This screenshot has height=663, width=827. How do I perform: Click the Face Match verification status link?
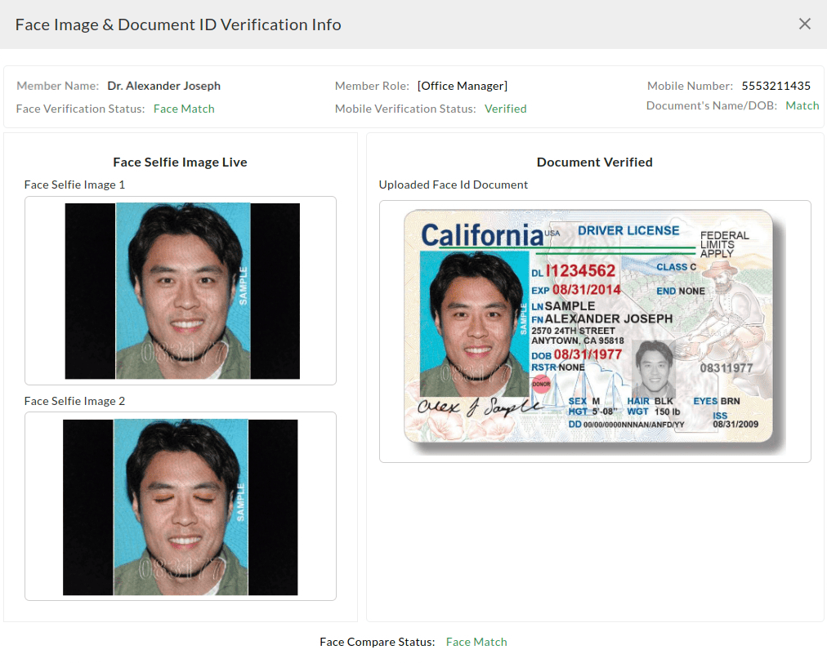184,108
